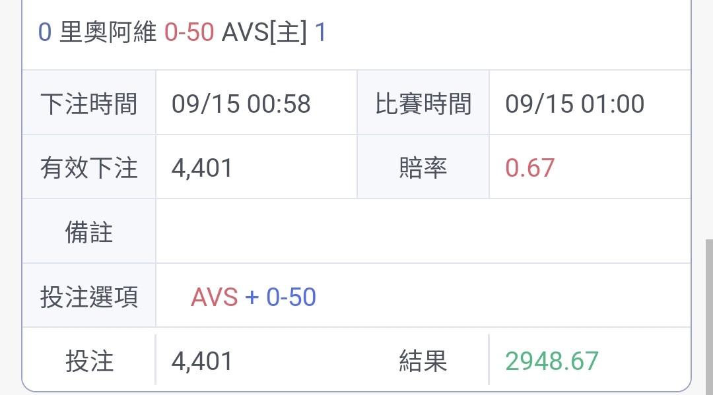713x395 pixels.
Task: Click the vertical scrollbar on right edge
Action: 709,317
